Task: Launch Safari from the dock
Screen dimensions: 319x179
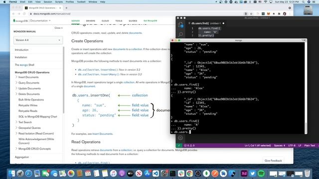Action: pyautogui.click(x=28, y=174)
